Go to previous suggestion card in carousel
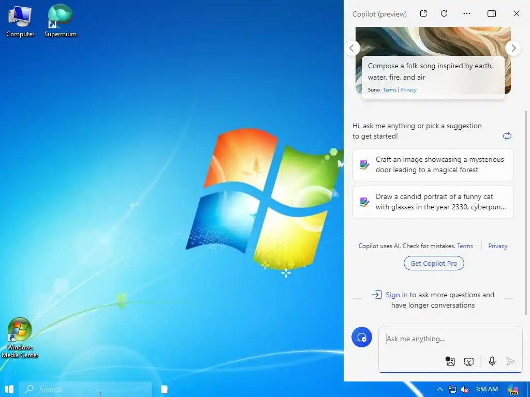The image size is (530, 397). click(352, 48)
